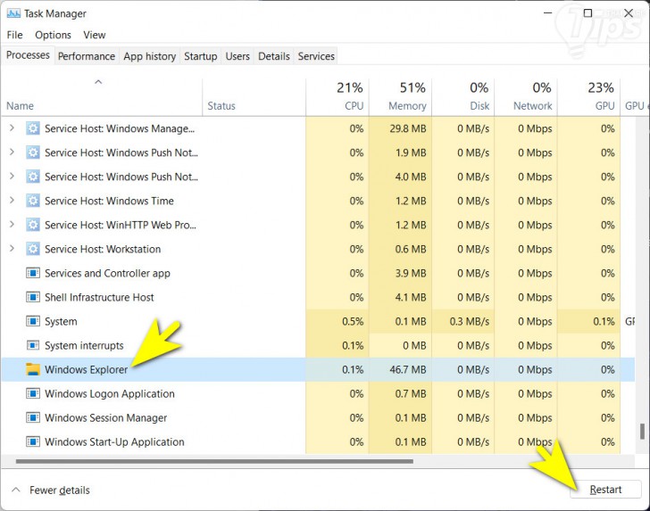This screenshot has height=511, width=650.
Task: Sort processes by Disk column
Action: (463, 96)
